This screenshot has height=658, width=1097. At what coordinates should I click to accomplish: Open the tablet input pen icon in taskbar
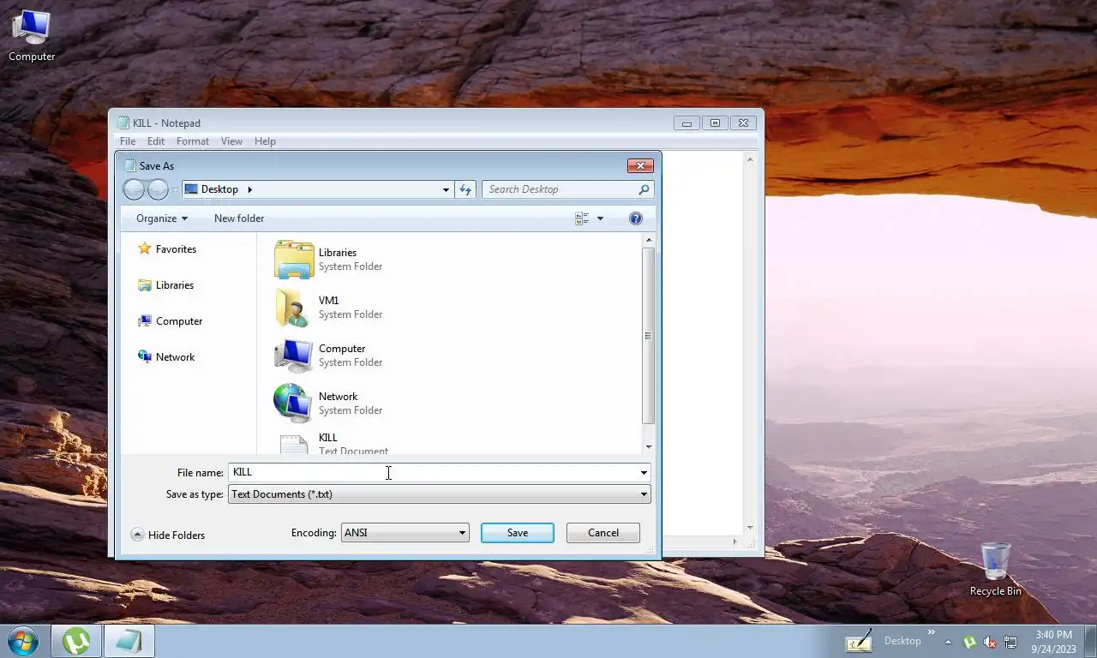859,641
